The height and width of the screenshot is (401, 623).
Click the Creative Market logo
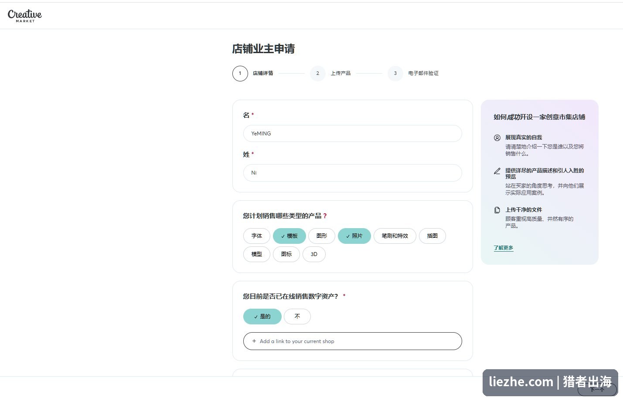pyautogui.click(x=25, y=16)
